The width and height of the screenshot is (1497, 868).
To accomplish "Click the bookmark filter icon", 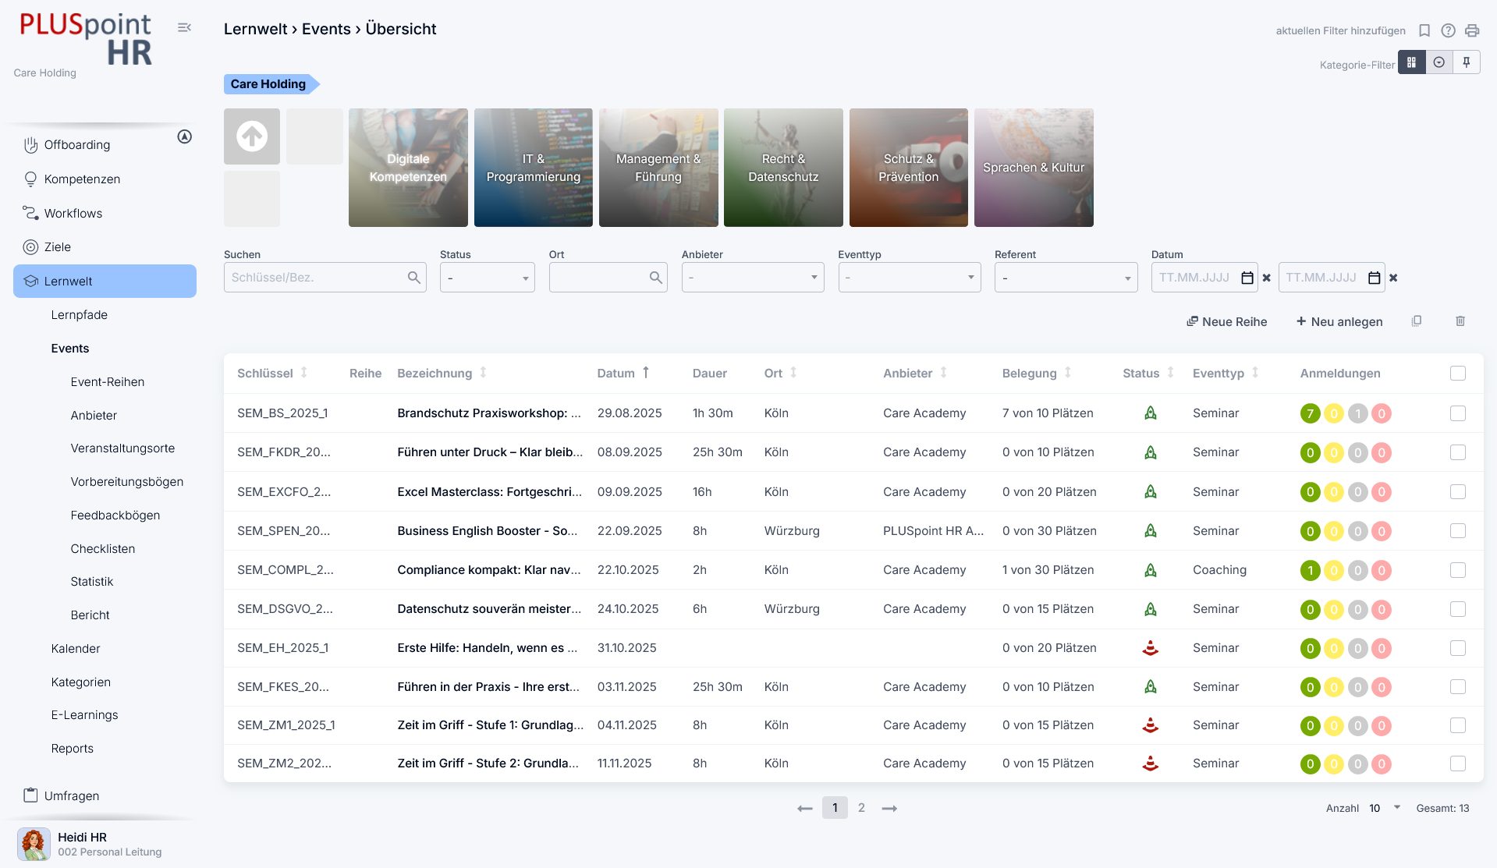I will pyautogui.click(x=1424, y=30).
